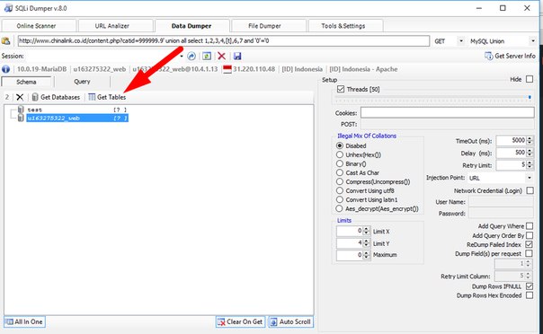Click the blue go arrow icon beside Session
The width and height of the screenshot is (543, 334).
click(x=191, y=56)
